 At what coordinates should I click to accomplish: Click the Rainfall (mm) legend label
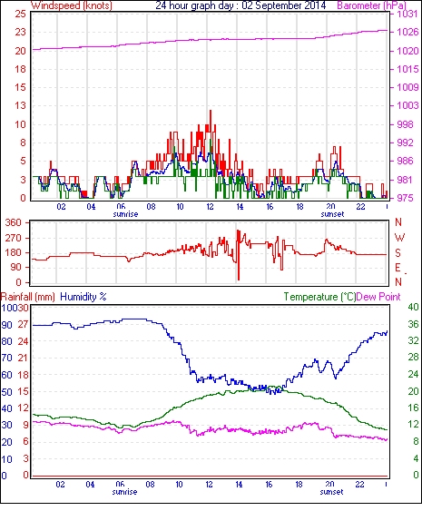(28, 297)
